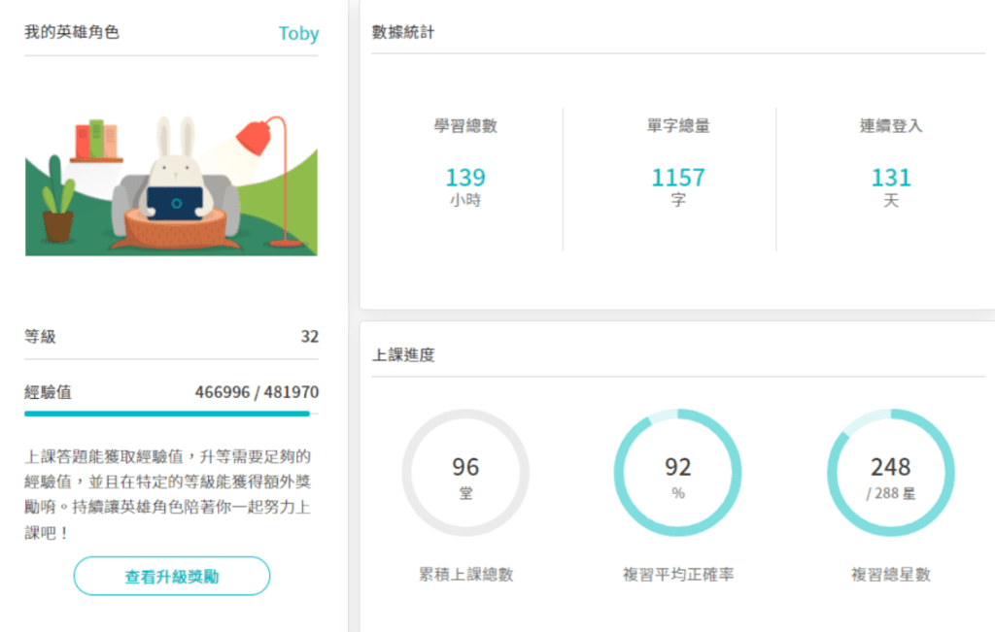Click the 複習總星數 label

click(891, 575)
